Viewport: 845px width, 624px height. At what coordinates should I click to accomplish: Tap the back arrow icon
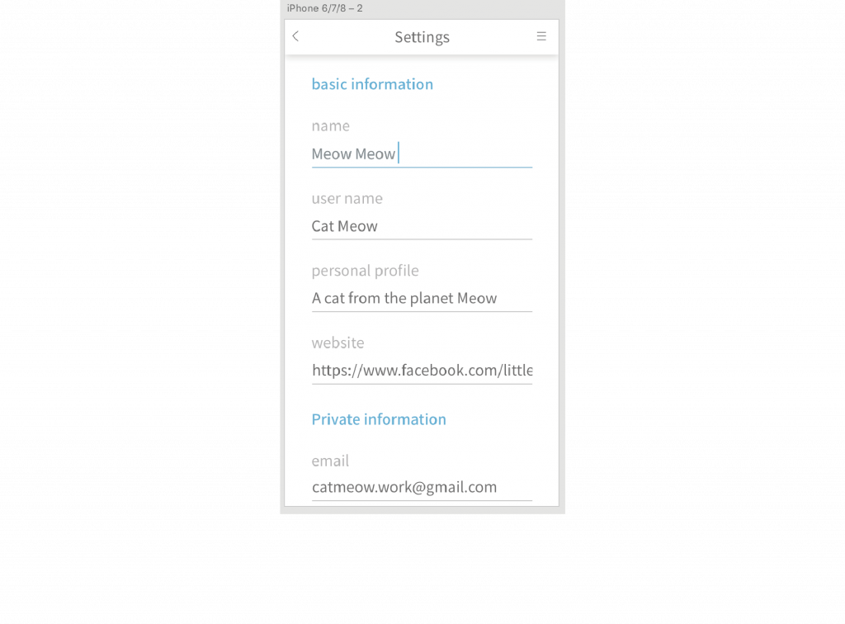tap(295, 36)
